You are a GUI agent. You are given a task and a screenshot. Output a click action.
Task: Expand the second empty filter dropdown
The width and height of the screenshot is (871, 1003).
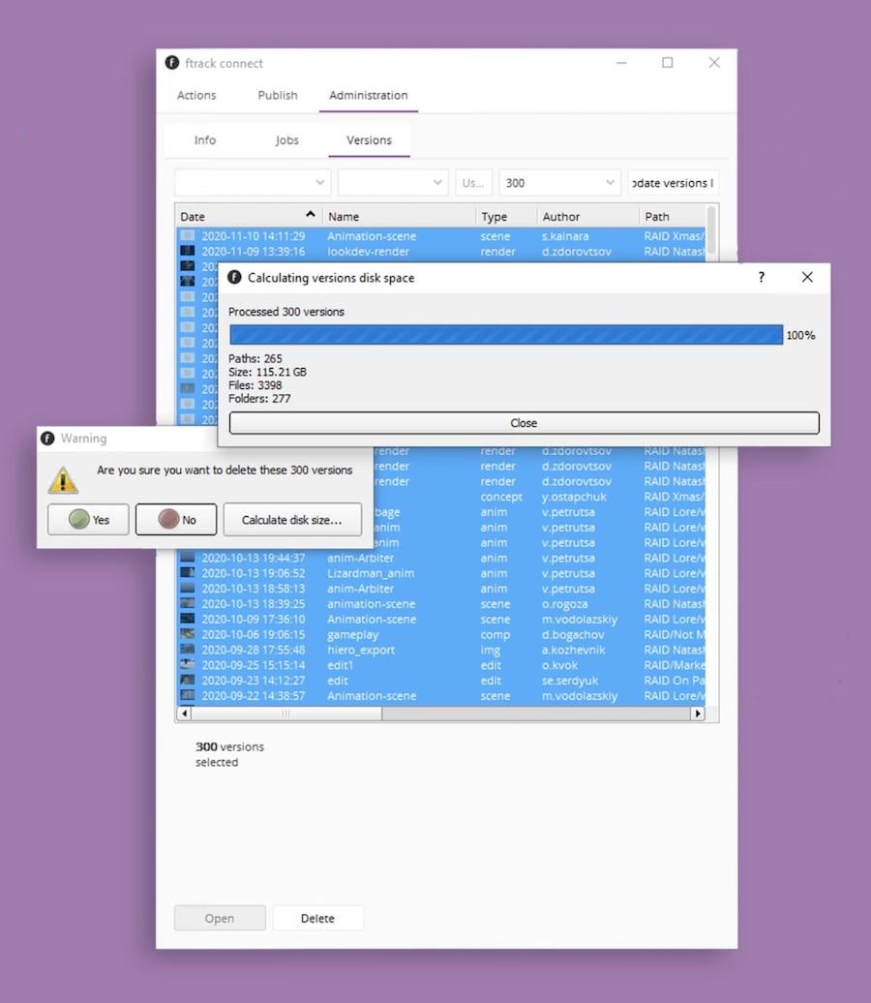pyautogui.click(x=393, y=183)
